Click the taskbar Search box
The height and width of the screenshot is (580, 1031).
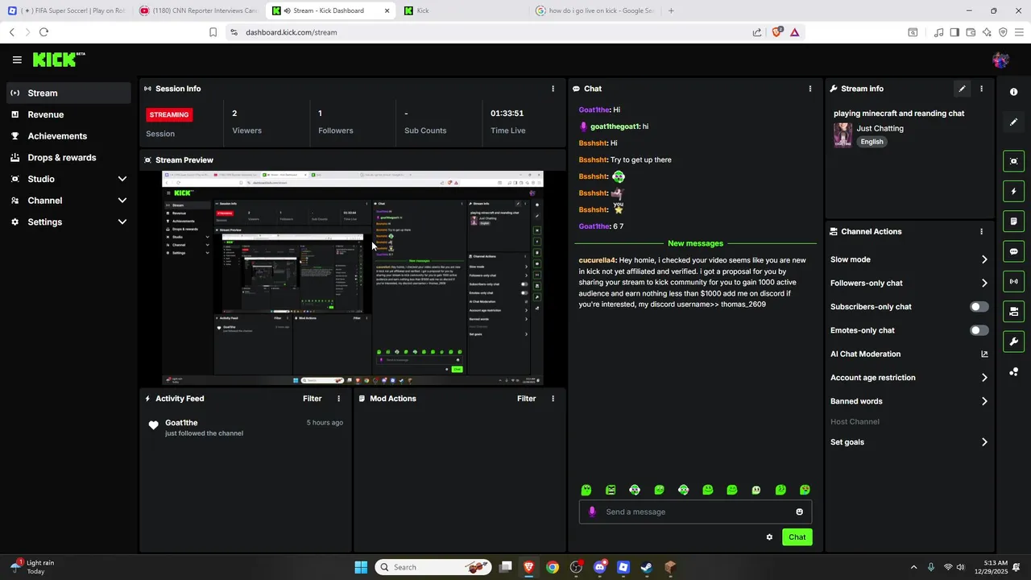click(435, 567)
